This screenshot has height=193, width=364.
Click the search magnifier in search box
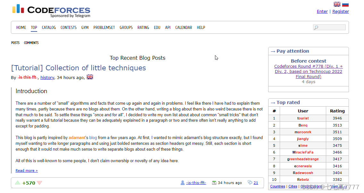[x=316, y=28]
